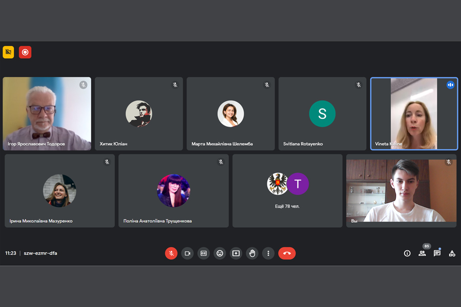461x307 pixels.
Task: Click the muted mic icon on Svitlana Rotayenko tile
Action: pos(359,85)
